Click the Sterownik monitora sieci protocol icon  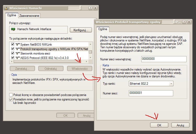(x=18, y=53)
